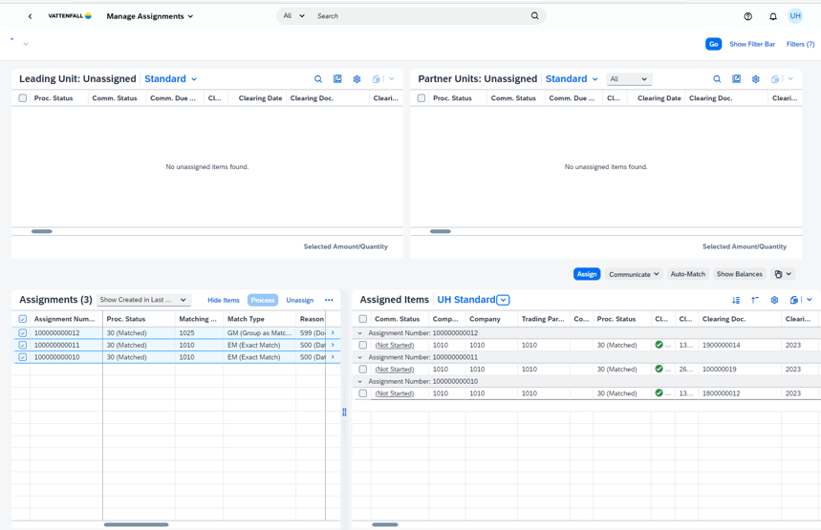This screenshot has width=821, height=530.
Task: Click Show Balances
Action: (x=740, y=274)
